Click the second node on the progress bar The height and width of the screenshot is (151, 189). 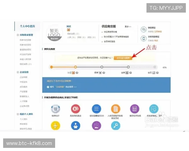click(x=76, y=67)
